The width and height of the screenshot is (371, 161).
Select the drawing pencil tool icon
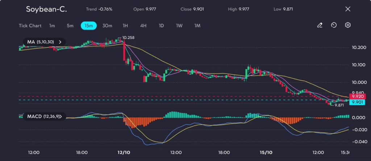[x=320, y=25]
